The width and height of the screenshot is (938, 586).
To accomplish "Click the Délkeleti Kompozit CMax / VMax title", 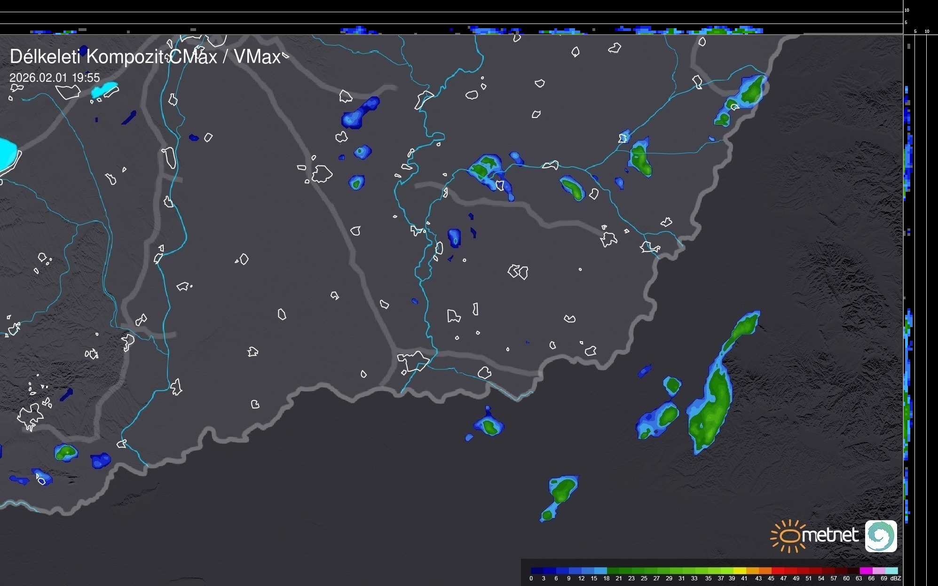I will (x=145, y=57).
